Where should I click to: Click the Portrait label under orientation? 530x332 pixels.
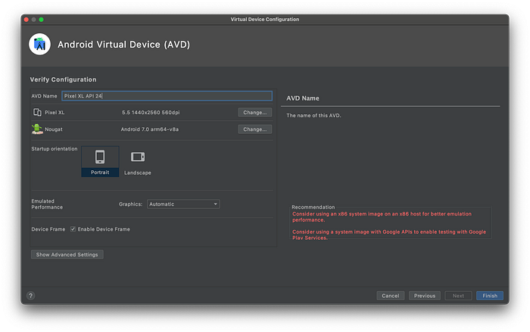coord(100,172)
